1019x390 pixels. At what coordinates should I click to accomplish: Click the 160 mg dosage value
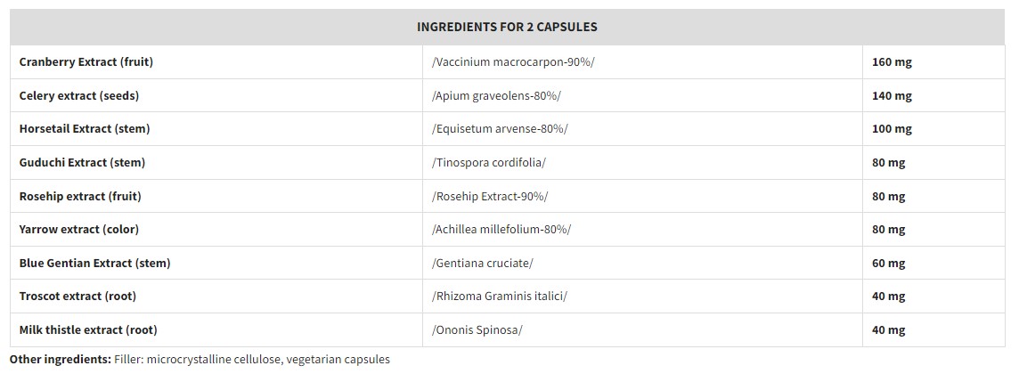[x=892, y=62]
